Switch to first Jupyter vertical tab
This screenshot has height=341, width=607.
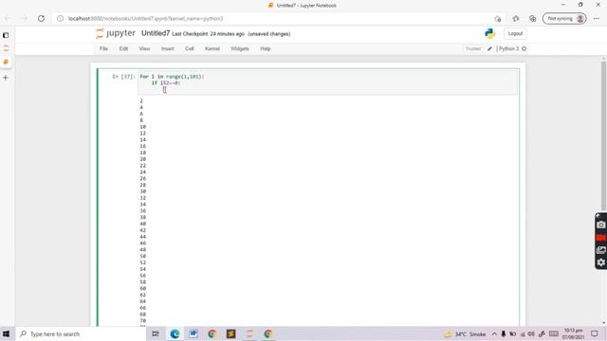click(x=6, y=48)
